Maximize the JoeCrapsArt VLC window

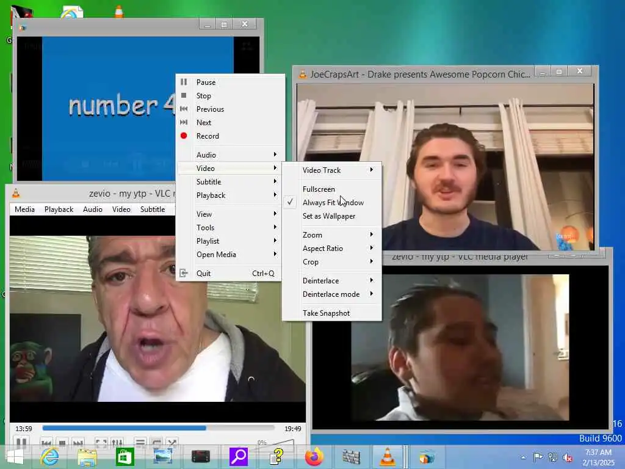[559, 72]
